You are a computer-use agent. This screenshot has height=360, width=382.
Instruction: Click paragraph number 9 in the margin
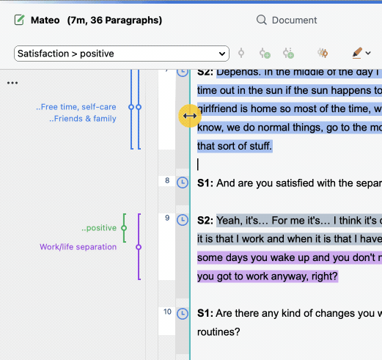click(x=167, y=218)
